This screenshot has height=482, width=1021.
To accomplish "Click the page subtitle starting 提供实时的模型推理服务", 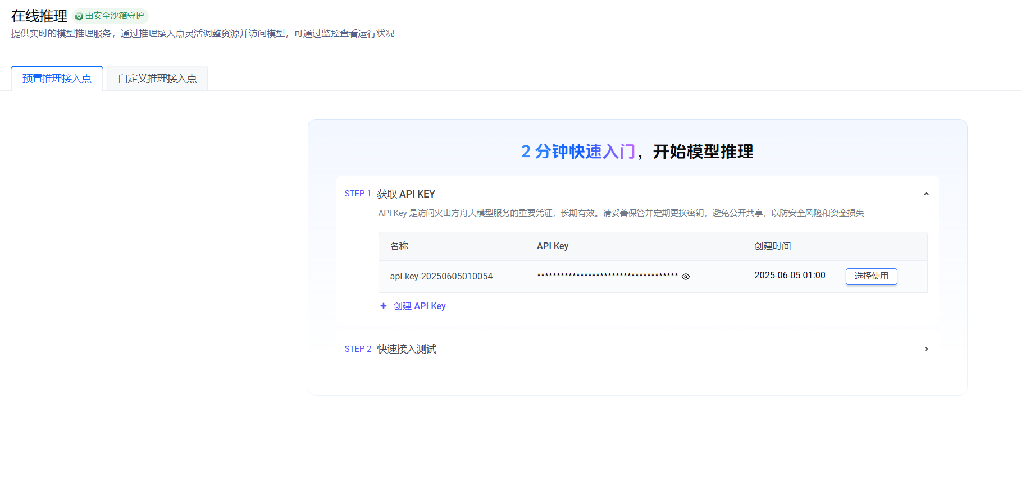I will (x=203, y=34).
